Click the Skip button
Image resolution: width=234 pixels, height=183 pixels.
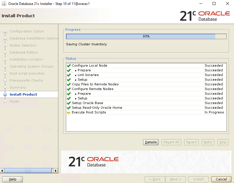tap(223, 142)
